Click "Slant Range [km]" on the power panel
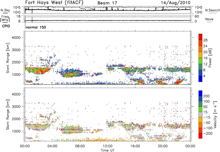The height and width of the screenshot is (152, 220). coord(8,58)
